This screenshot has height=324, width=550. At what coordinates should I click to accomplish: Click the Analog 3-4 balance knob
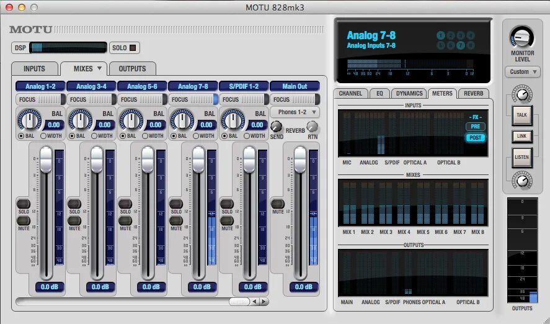(81, 120)
